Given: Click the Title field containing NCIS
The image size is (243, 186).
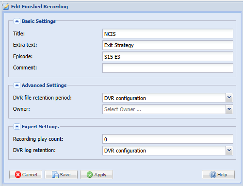Looking at the screenshot, I should pos(168,34).
